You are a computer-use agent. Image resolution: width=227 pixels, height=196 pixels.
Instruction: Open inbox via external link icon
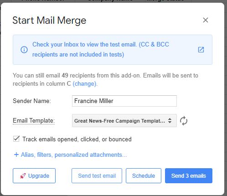(x=201, y=50)
